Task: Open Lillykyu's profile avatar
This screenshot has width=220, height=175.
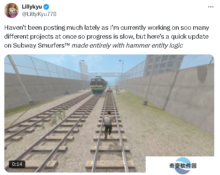Action: click(x=12, y=10)
